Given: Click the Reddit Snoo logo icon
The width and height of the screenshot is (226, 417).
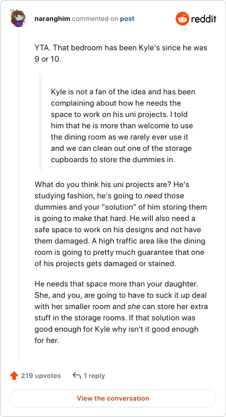Looking at the screenshot, I should pyautogui.click(x=182, y=19).
